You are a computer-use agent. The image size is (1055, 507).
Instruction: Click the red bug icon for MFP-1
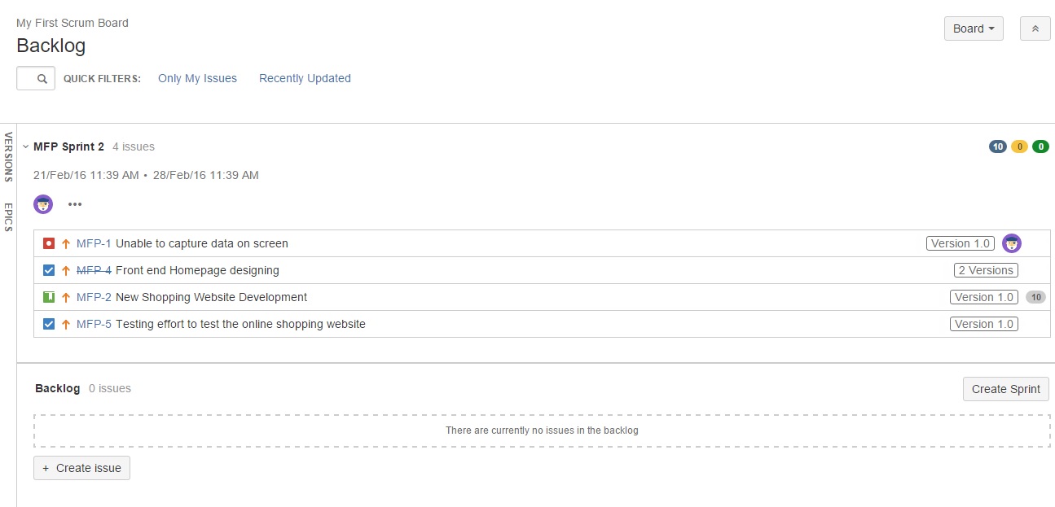49,243
